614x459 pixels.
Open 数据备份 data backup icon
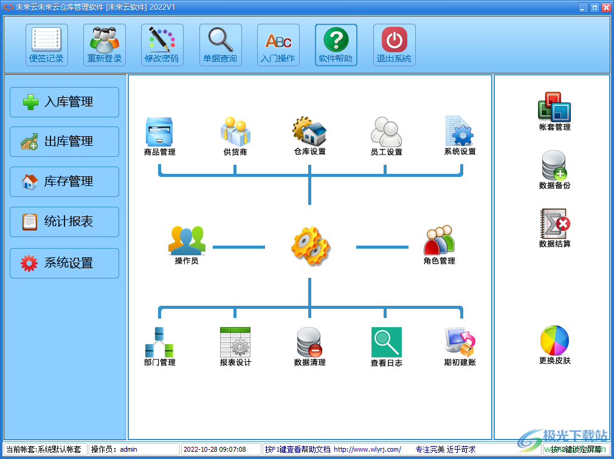(554, 170)
